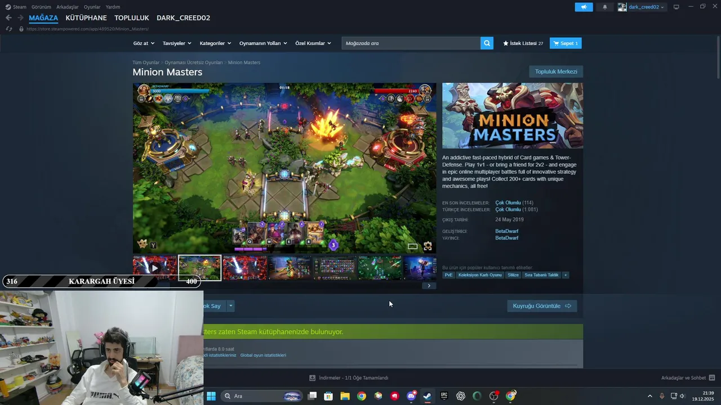Open the Tüm Oyunlar breadcrumb link

[146, 62]
